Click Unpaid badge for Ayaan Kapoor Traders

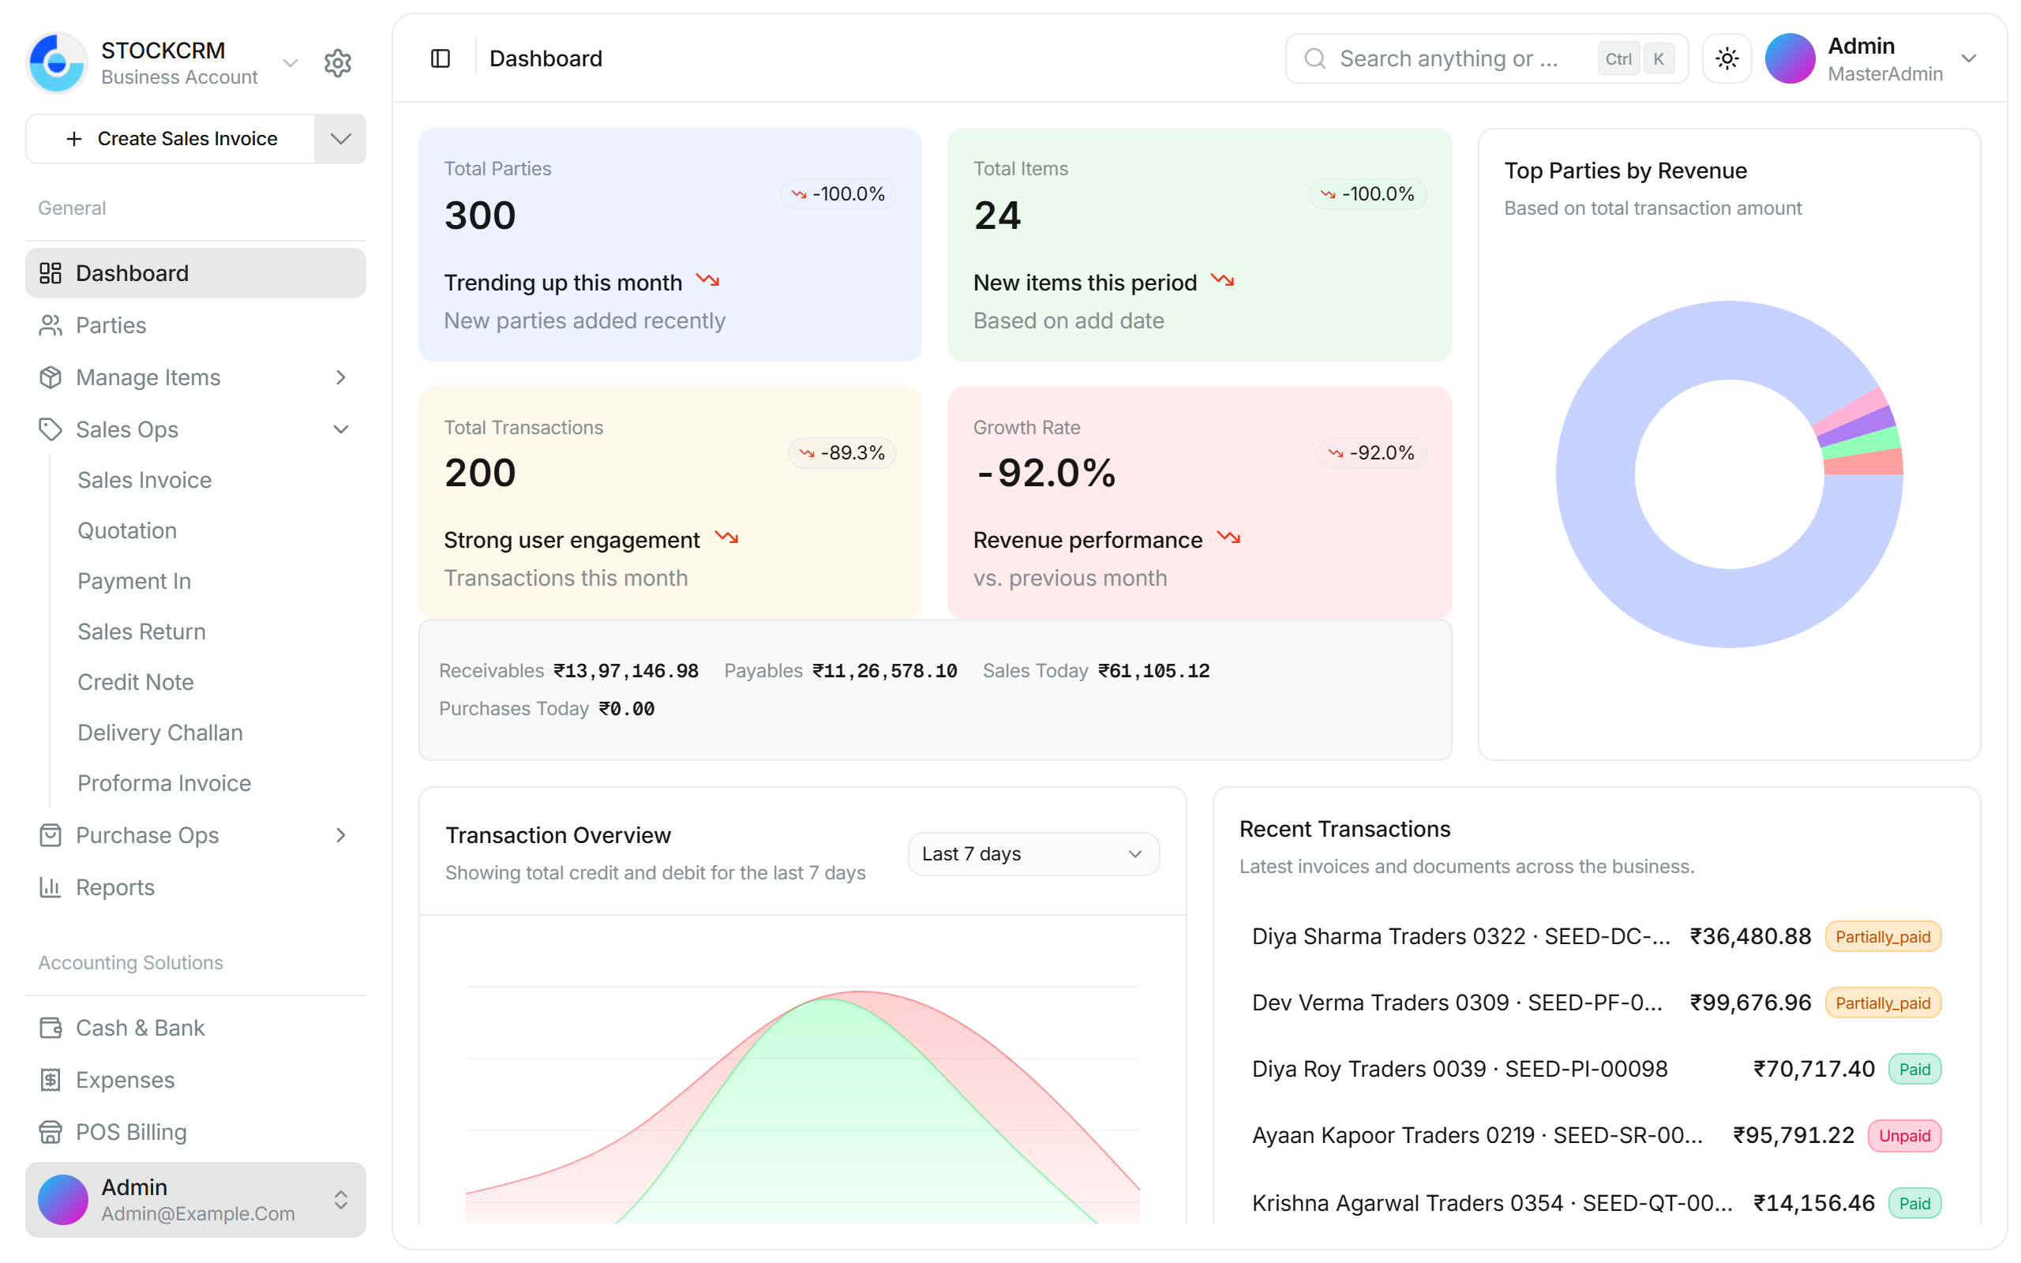1904,1136
